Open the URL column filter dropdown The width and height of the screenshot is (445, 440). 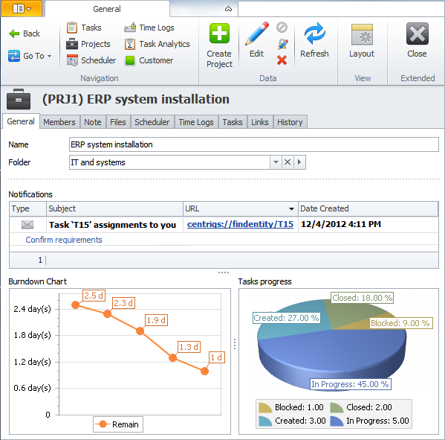tap(291, 209)
